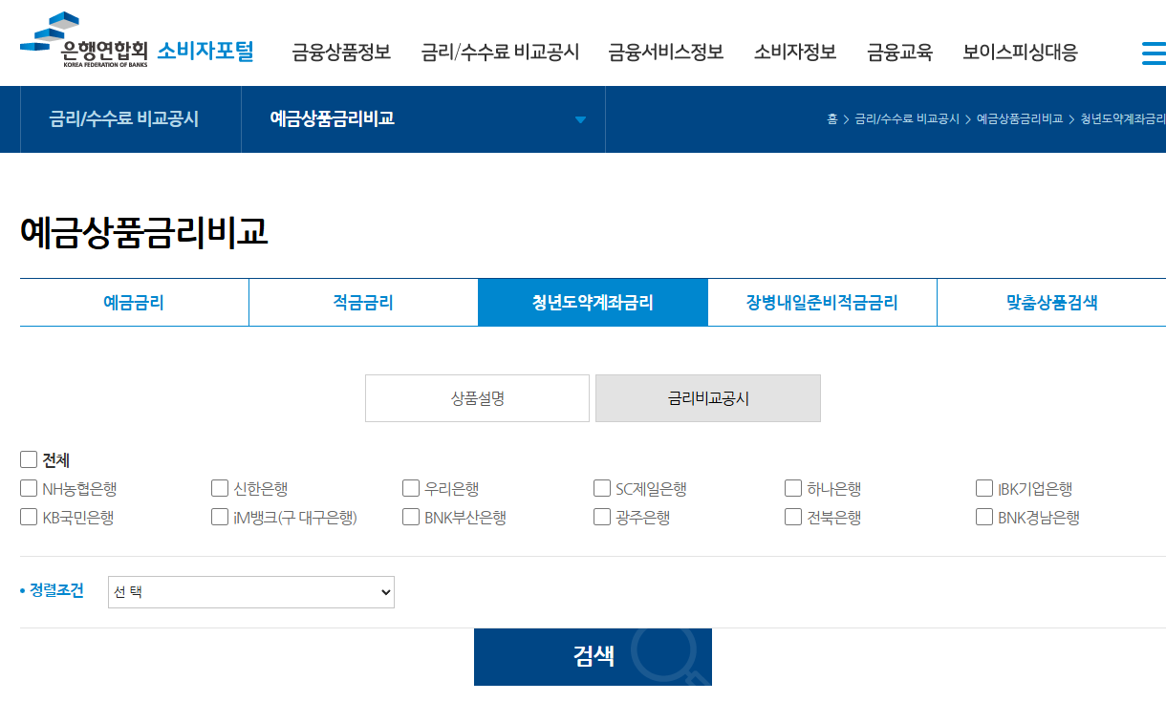This screenshot has height=702, width=1166.
Task: Check the 신한은행 checkbox
Action: 220,488
